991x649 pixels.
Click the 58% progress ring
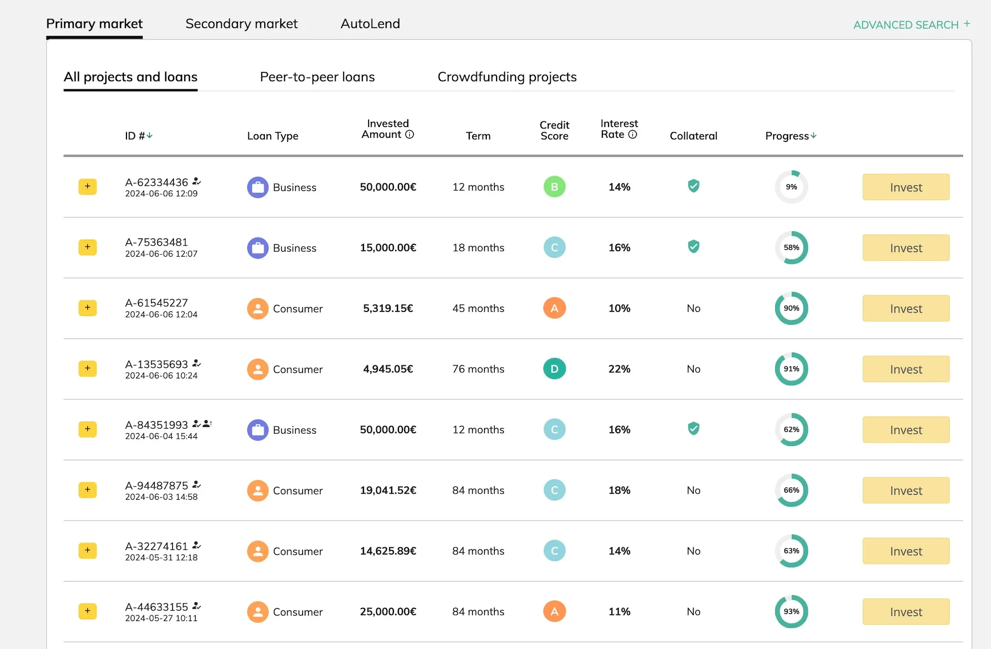pyautogui.click(x=791, y=247)
